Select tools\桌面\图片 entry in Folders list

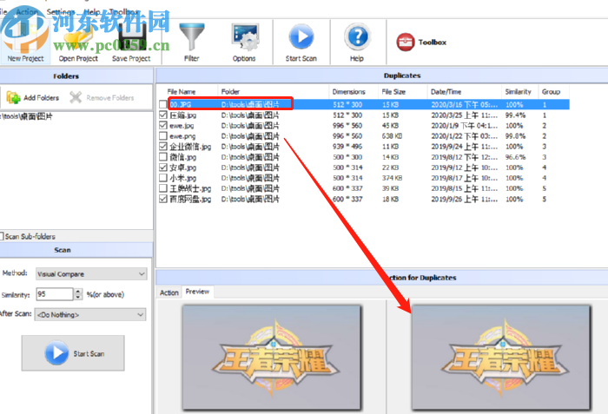coord(26,116)
